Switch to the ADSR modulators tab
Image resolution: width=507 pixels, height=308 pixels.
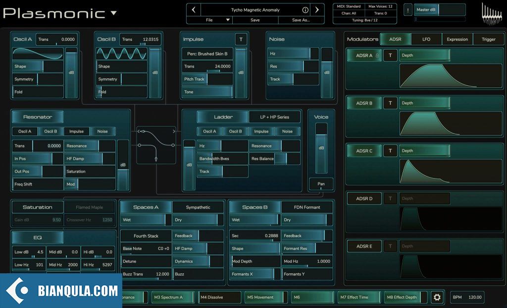coord(395,39)
